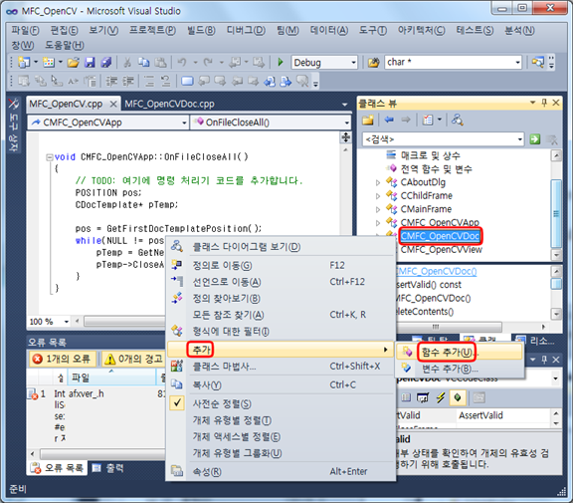Click the Properties categorized view icon
Viewport: 573px width, 503px height.
pyautogui.click(x=406, y=397)
